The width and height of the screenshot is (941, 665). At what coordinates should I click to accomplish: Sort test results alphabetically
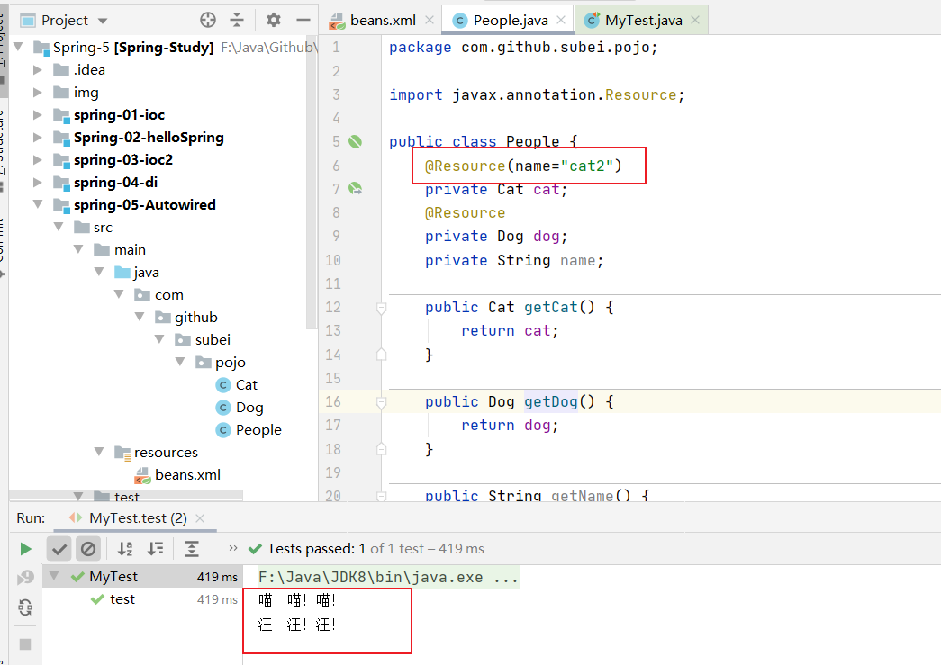[x=125, y=549]
